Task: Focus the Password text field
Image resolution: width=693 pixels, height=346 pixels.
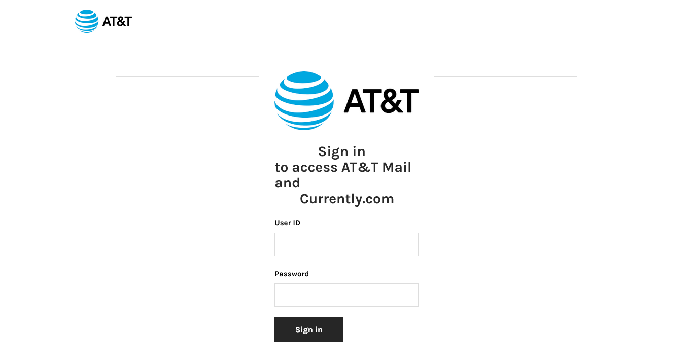Action: coord(346,295)
